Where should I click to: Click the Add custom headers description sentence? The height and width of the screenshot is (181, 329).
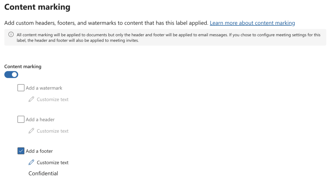tap(106, 23)
